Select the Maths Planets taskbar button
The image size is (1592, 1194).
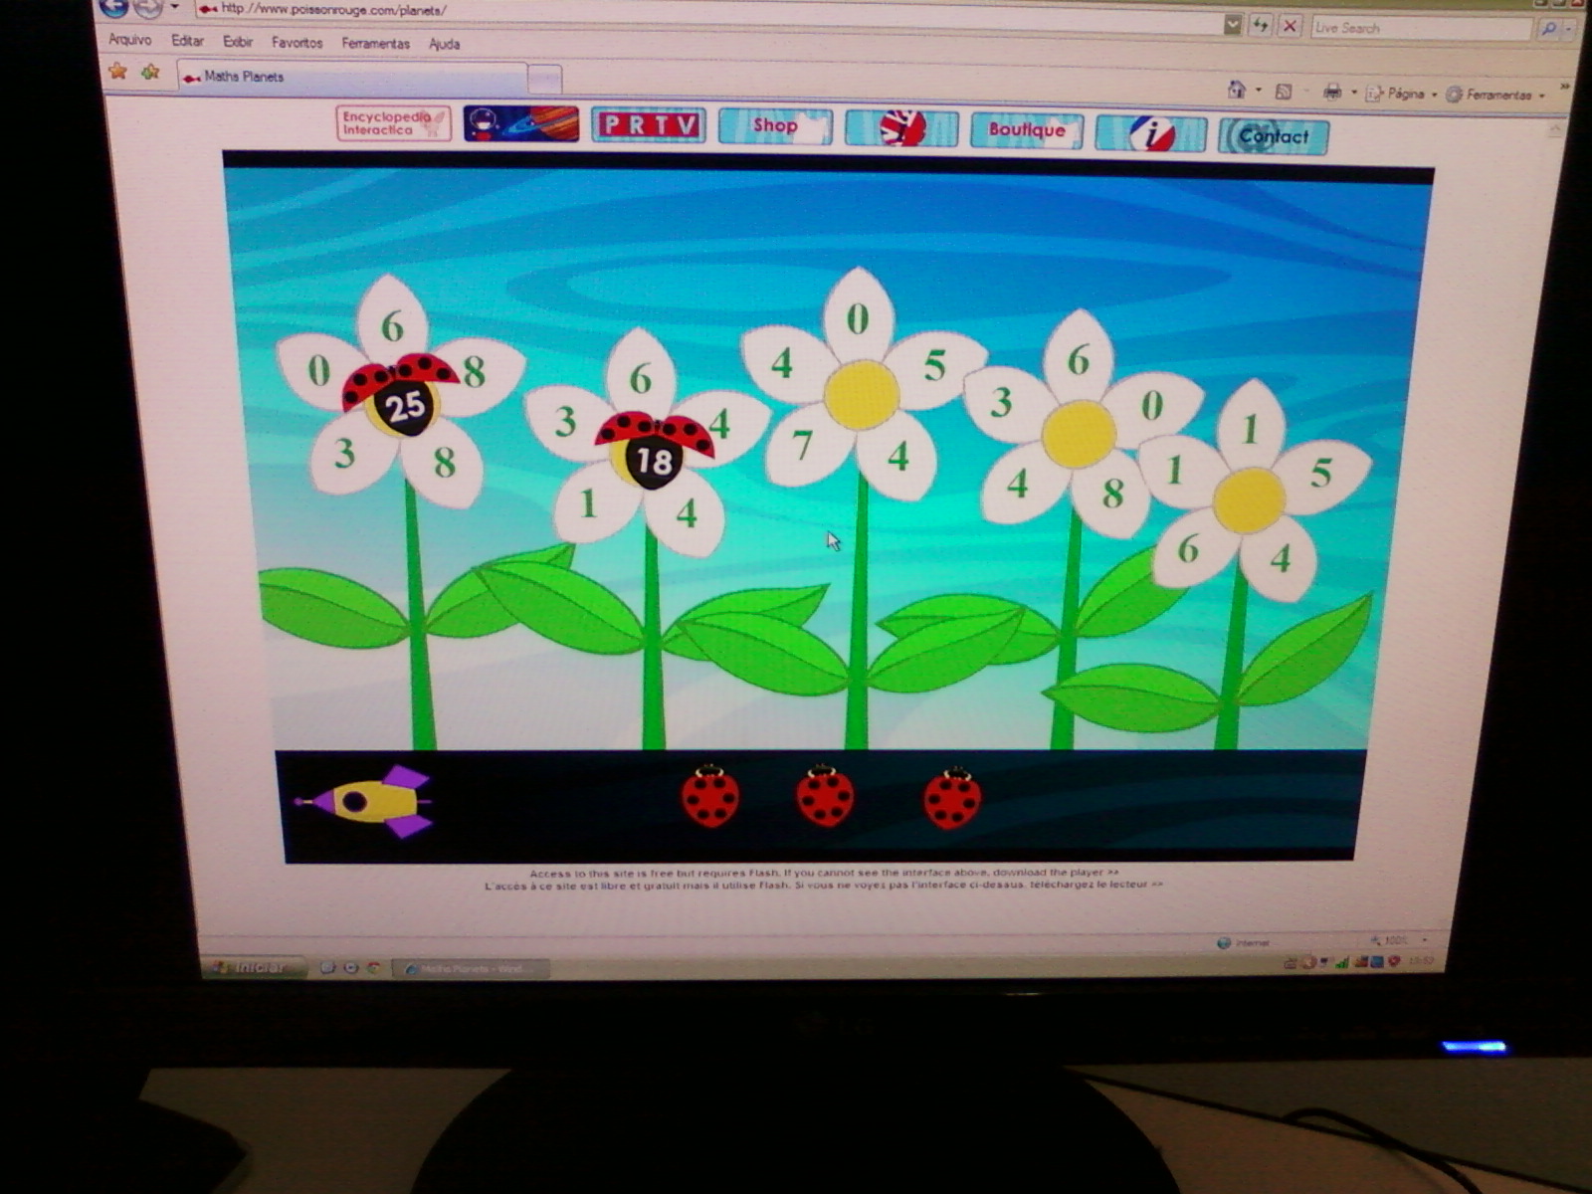click(x=472, y=969)
